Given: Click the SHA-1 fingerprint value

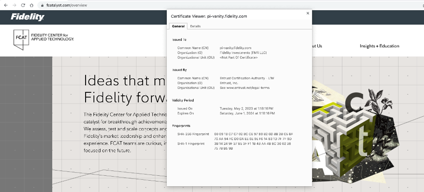Looking at the screenshot, I should coord(253,146).
